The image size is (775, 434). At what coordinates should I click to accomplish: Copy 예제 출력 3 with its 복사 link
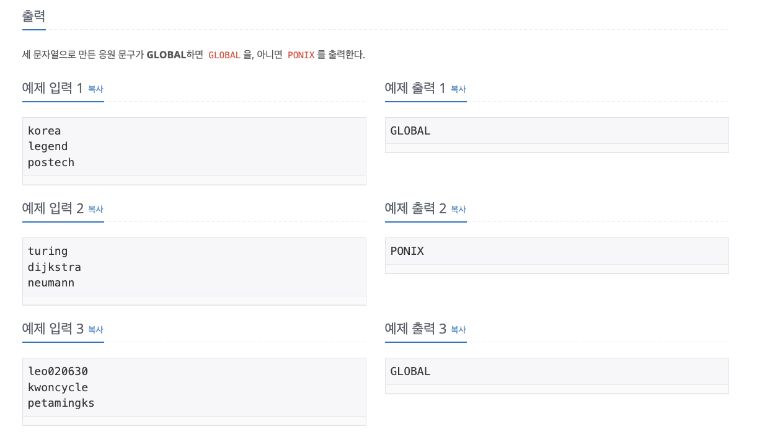click(458, 330)
